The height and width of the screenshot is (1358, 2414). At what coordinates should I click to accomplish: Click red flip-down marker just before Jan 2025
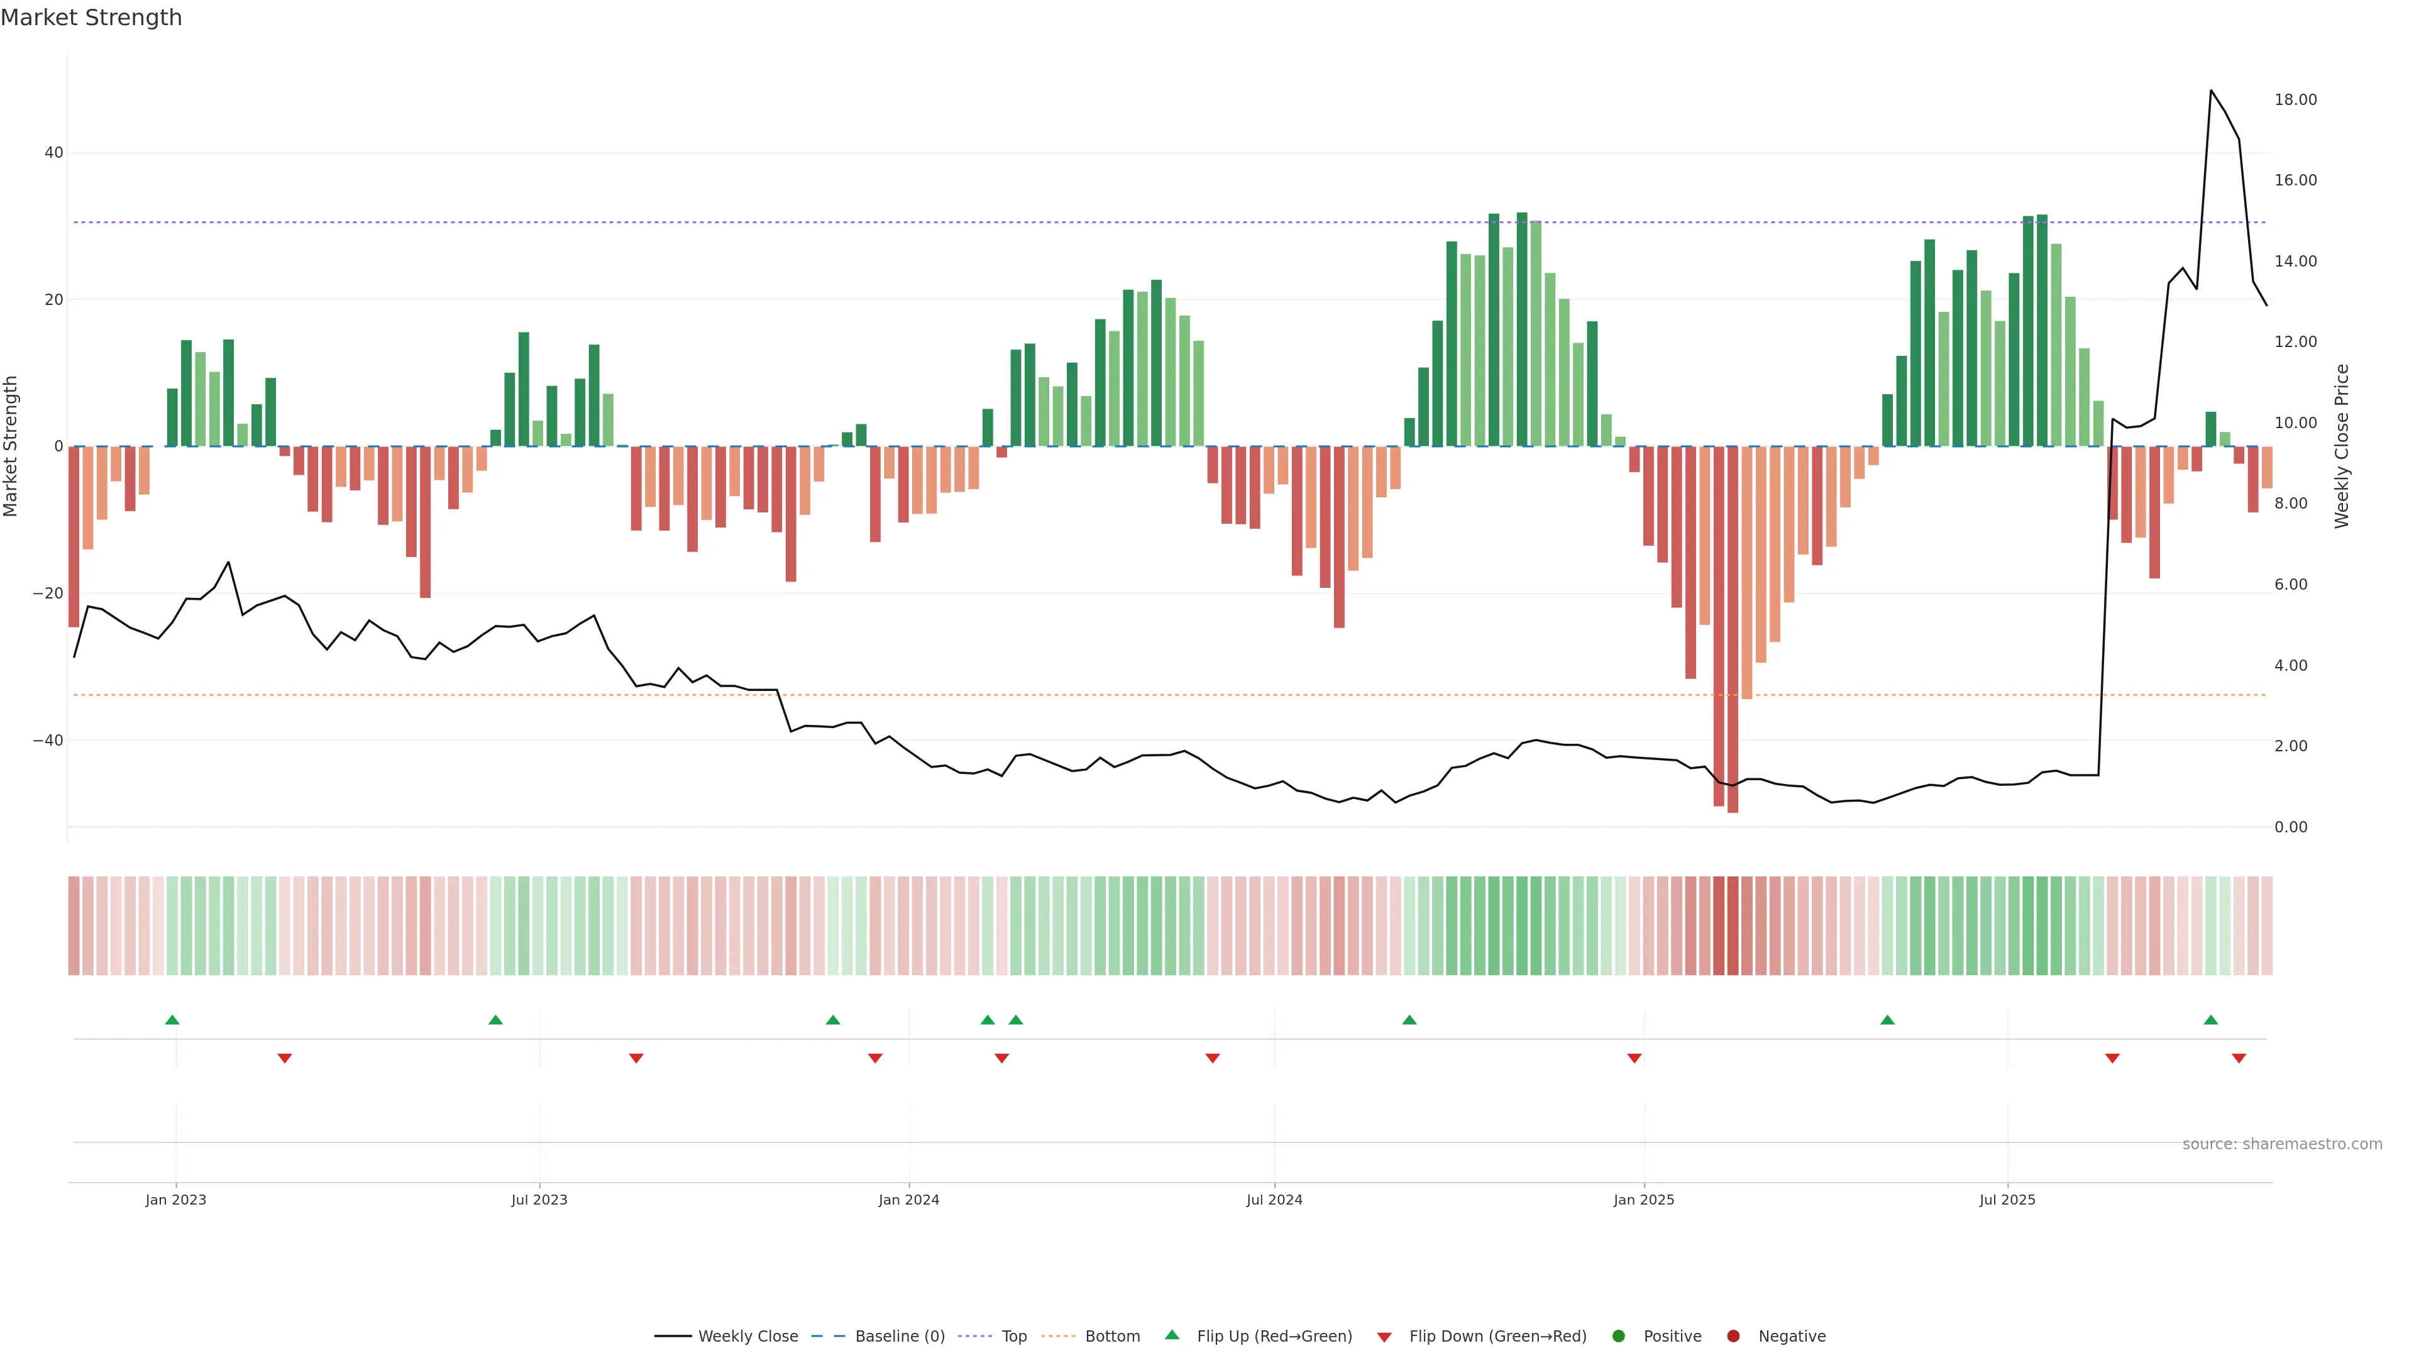coord(1634,1058)
